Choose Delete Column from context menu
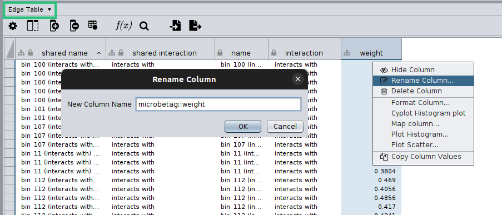The height and width of the screenshot is (215, 502). (x=423, y=91)
